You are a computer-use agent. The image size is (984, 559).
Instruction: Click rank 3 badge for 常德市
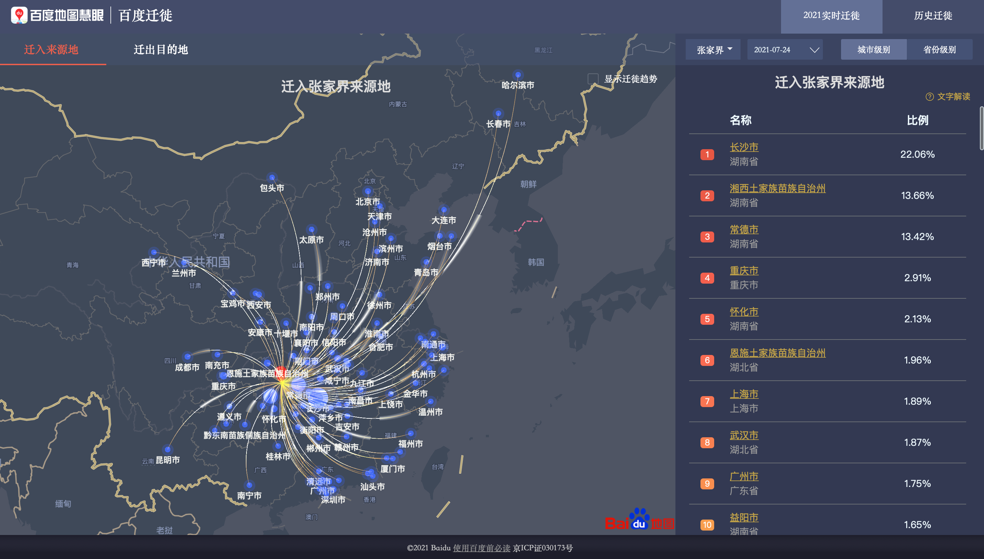click(707, 237)
